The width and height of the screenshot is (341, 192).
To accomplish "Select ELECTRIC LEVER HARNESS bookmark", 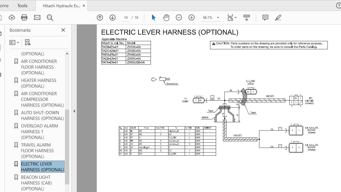I will click(43, 167).
